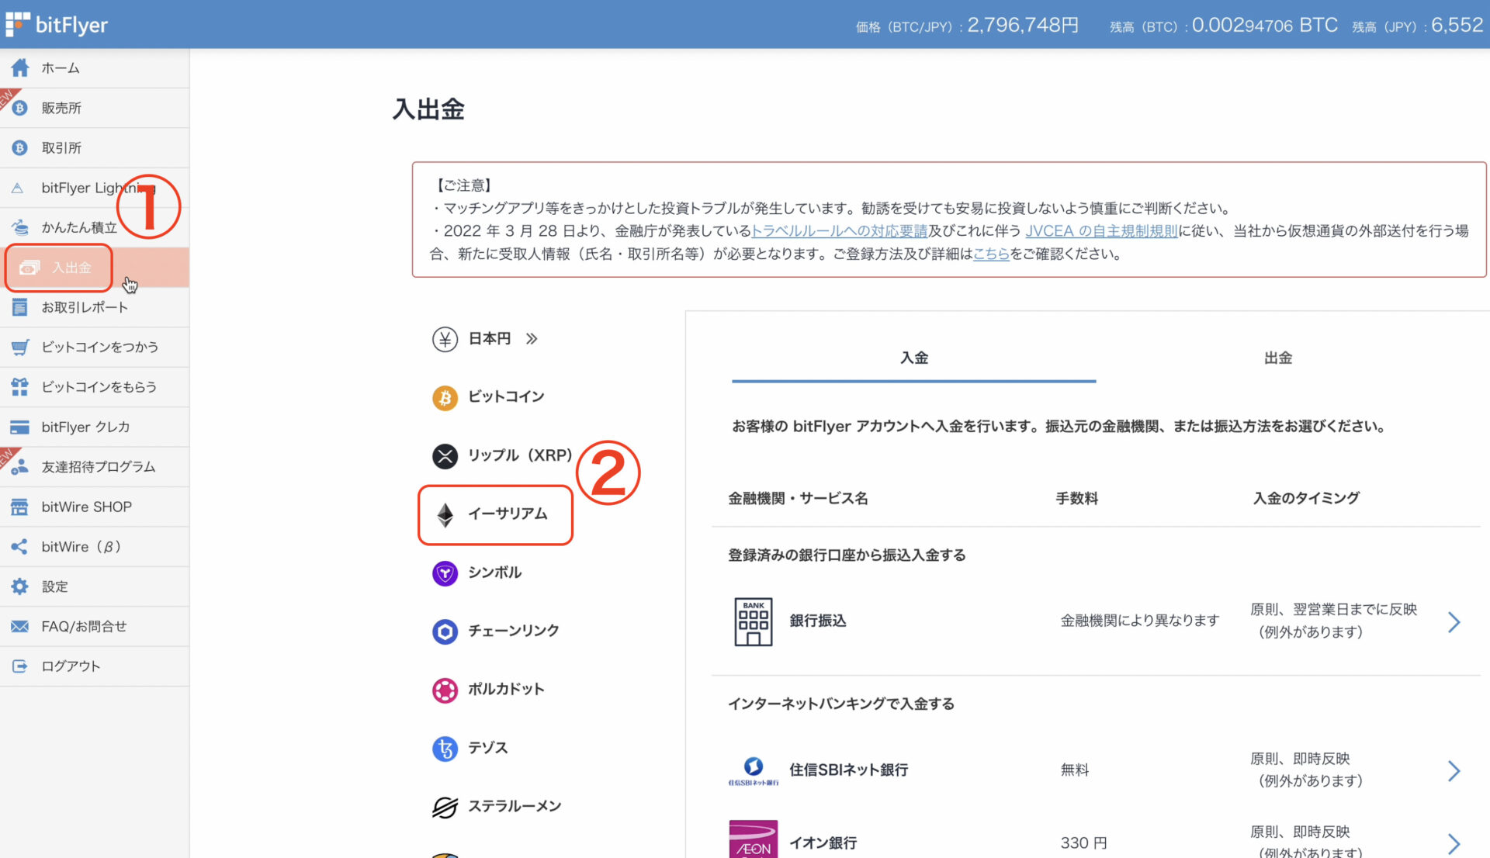Viewport: 1490px width, 858px height.
Task: Click the ログアウト exit icon
Action: 20,666
